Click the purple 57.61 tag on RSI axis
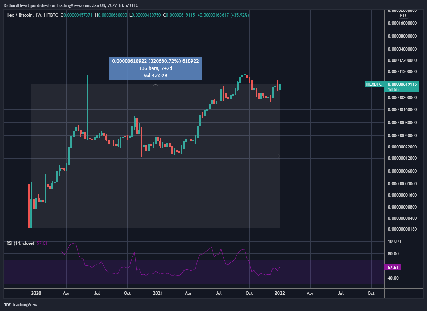Screen dimensions: 427x311 coord(393,268)
